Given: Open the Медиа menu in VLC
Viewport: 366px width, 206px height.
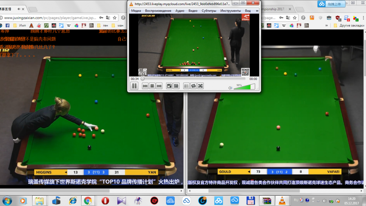Looking at the screenshot, I should pos(136,11).
